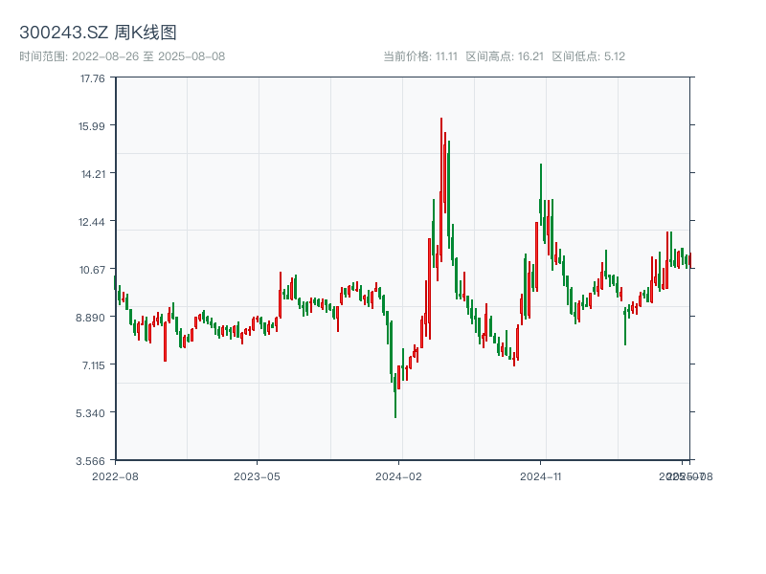Select the 时间范围 date range text
The width and height of the screenshot is (766, 574).
[x=122, y=56]
